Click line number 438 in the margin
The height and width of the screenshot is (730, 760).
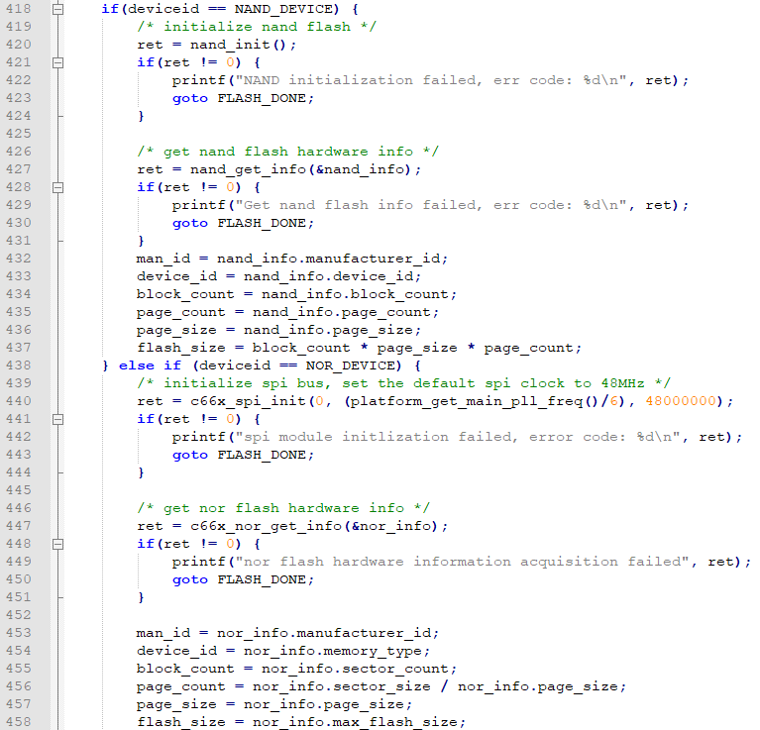(18, 365)
